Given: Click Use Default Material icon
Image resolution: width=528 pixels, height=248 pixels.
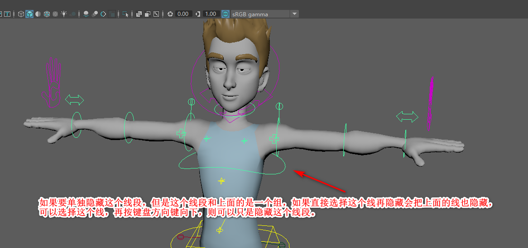Looking at the screenshot, I should (x=38, y=14).
